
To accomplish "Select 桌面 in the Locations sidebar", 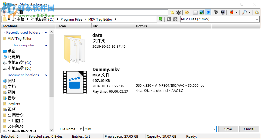I will click(x=10, y=51).
